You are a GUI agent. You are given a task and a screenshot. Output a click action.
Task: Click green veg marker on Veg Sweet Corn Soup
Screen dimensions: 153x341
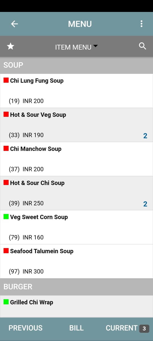pyautogui.click(x=6, y=217)
